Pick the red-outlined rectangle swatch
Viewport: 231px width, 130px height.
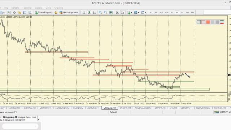203,22
